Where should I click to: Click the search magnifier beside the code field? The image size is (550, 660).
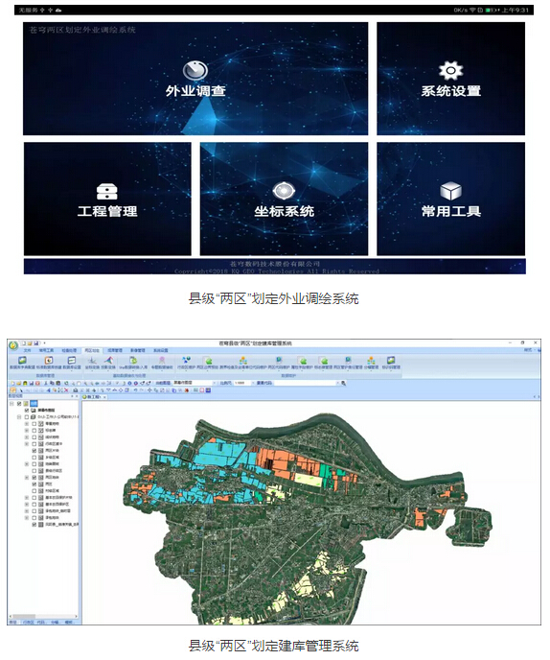(344, 383)
